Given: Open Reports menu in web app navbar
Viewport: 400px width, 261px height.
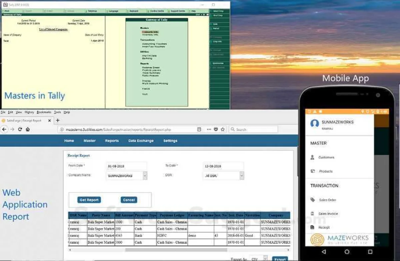Looking at the screenshot, I should click(112, 141).
